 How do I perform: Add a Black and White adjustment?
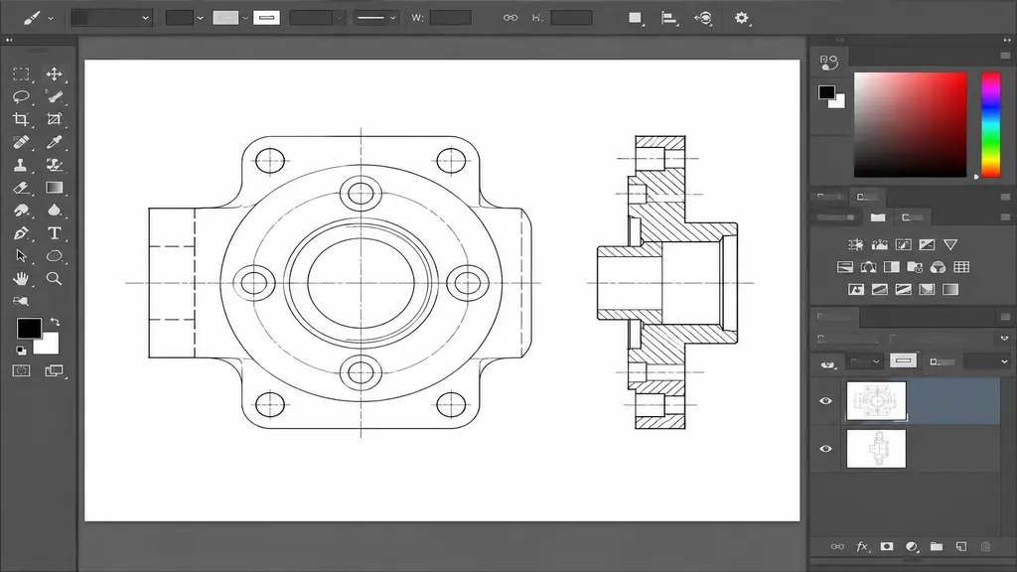pyautogui.click(x=892, y=267)
